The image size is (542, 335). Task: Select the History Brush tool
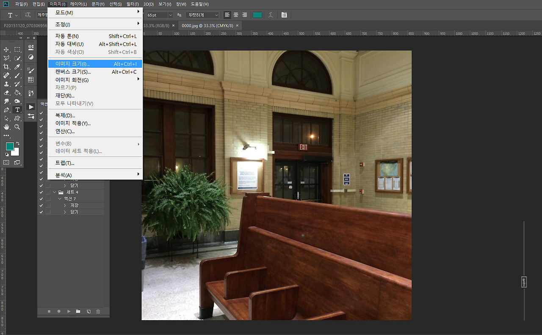(x=17, y=84)
